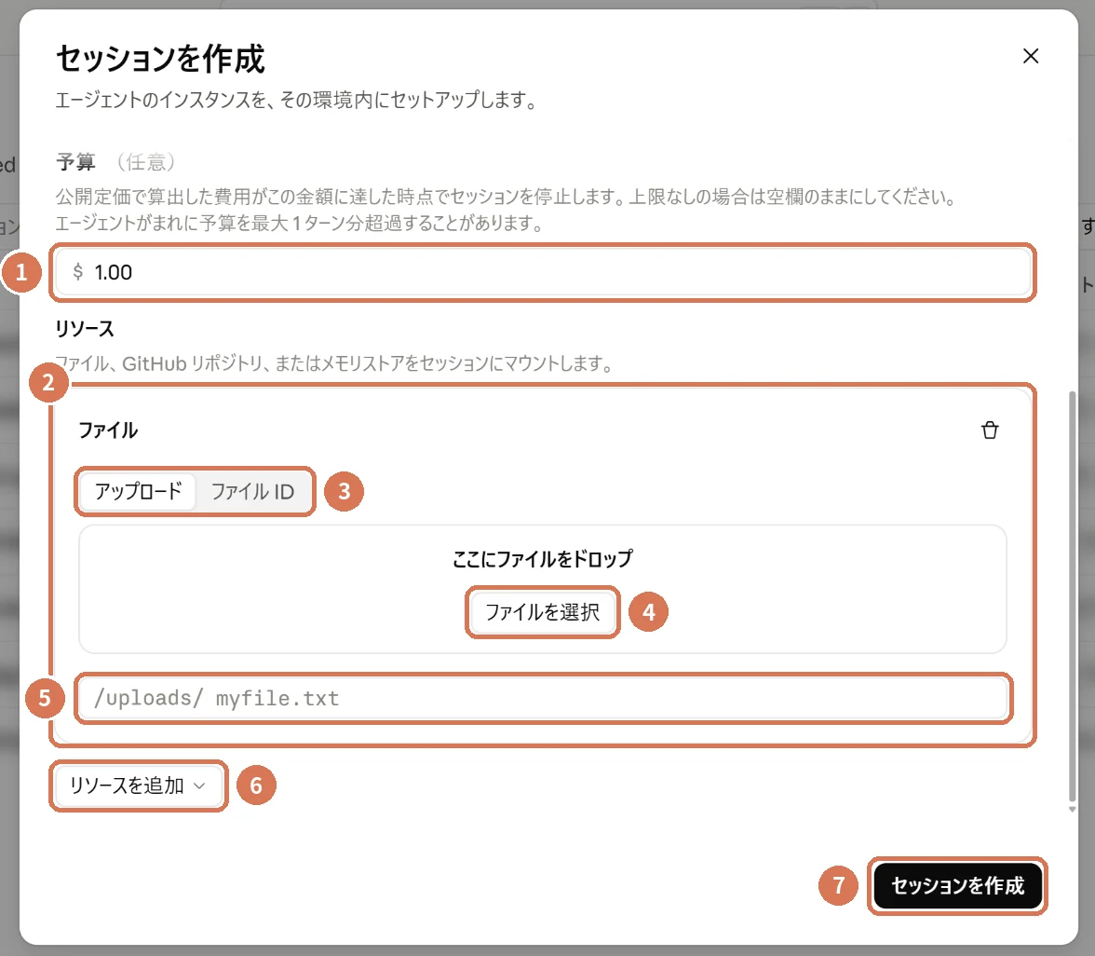
Task: Click the /uploads/ myfile.txt path field
Action: click(543, 698)
